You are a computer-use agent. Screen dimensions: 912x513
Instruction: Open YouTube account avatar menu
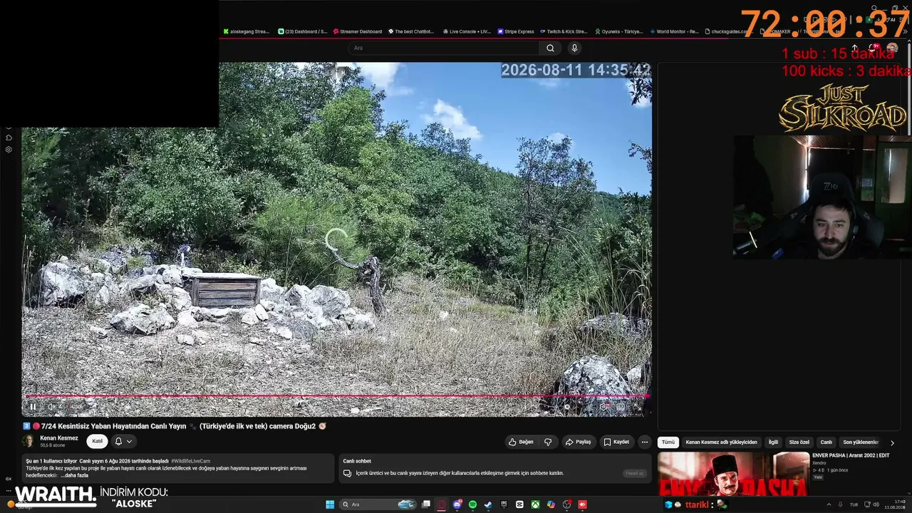[892, 48]
